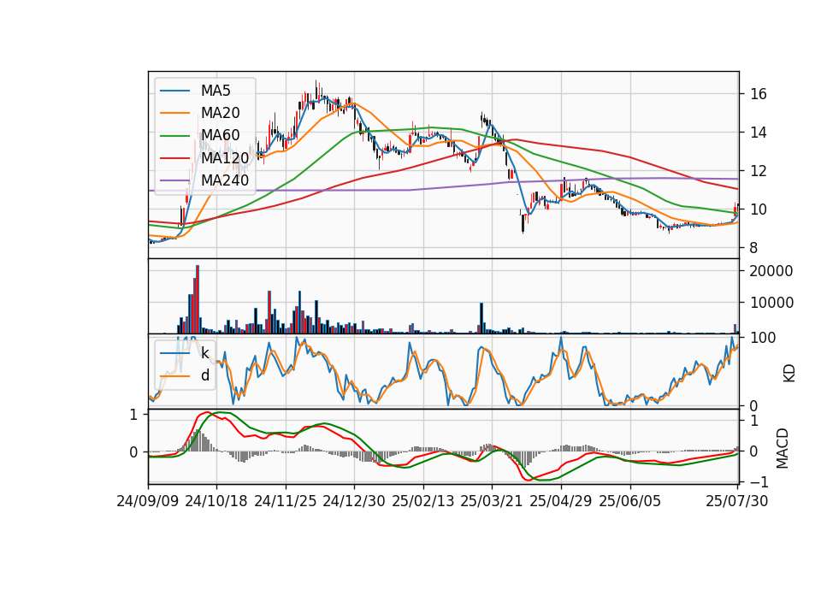
Task: Click the k legend entry in KD panel
Action: tap(204, 353)
